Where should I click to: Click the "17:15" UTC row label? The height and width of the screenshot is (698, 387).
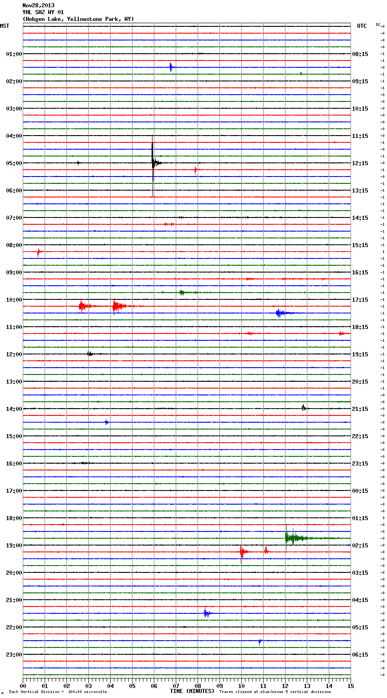360,300
